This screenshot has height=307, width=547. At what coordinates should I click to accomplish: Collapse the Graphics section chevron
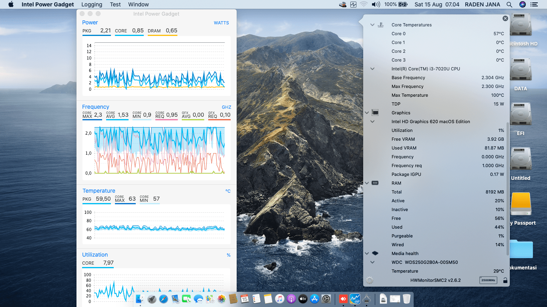coord(367,113)
